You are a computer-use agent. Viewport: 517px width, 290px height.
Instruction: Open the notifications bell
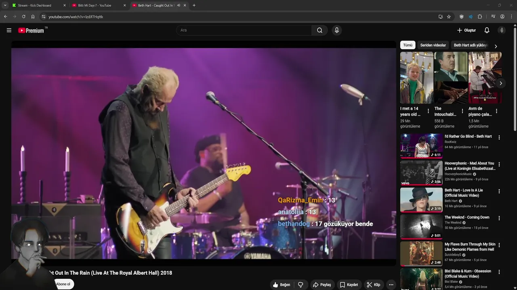[x=487, y=30]
